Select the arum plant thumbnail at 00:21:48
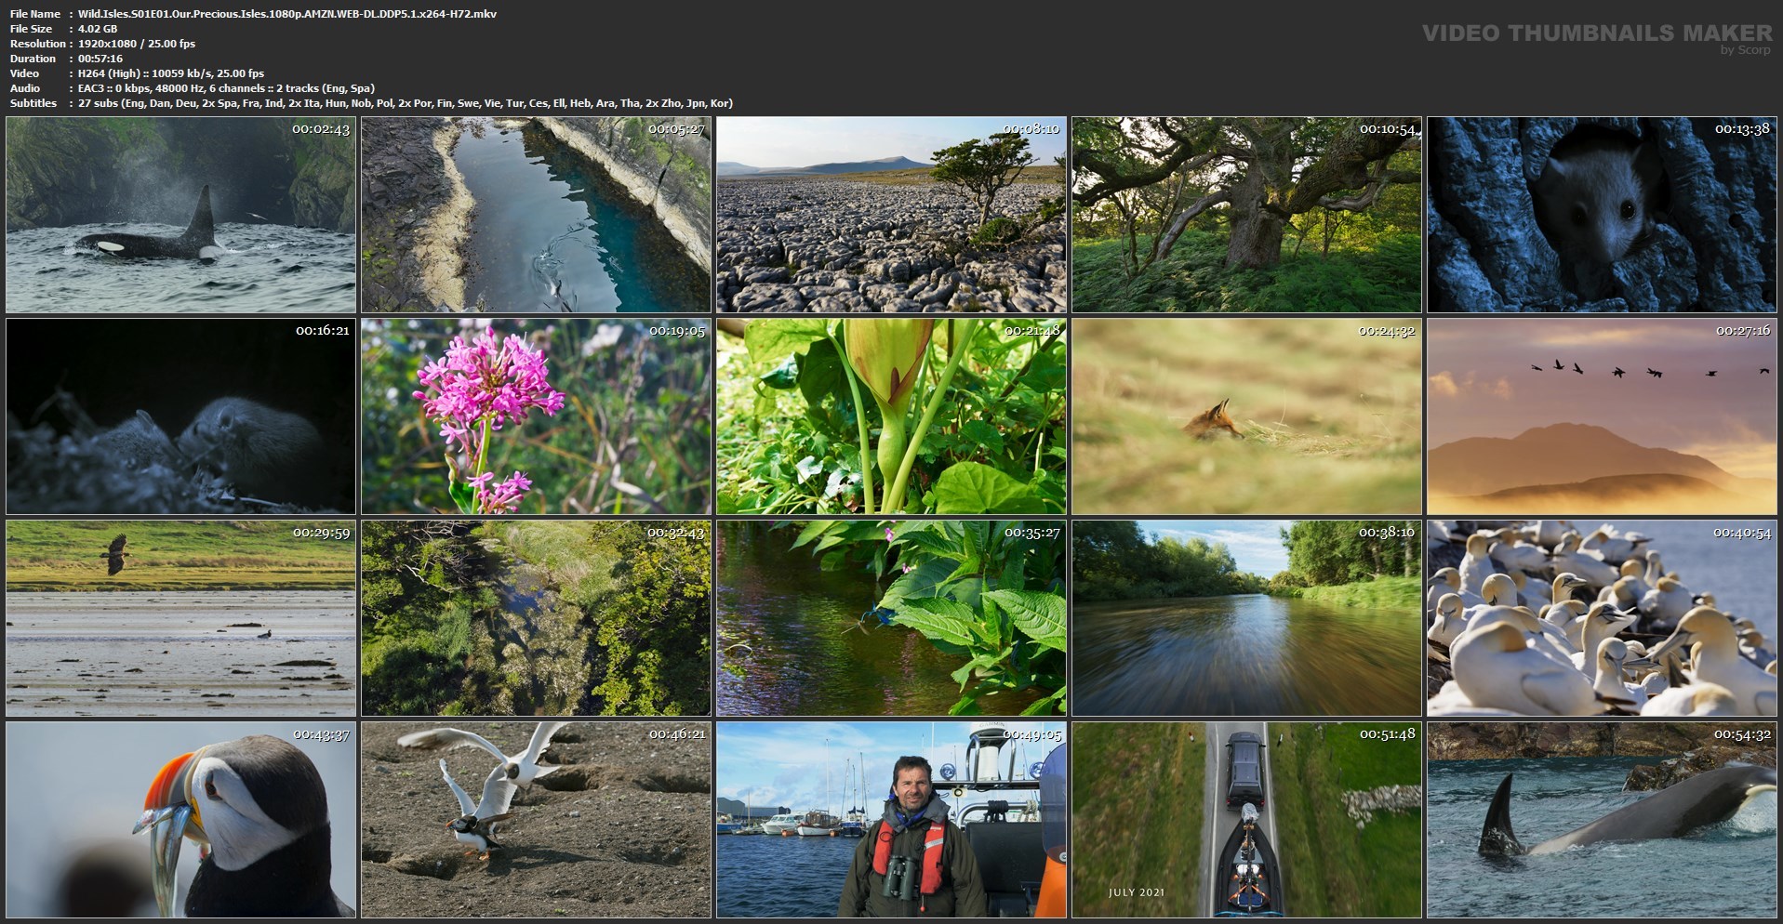Screen dimensions: 1783x924 coord(891,416)
